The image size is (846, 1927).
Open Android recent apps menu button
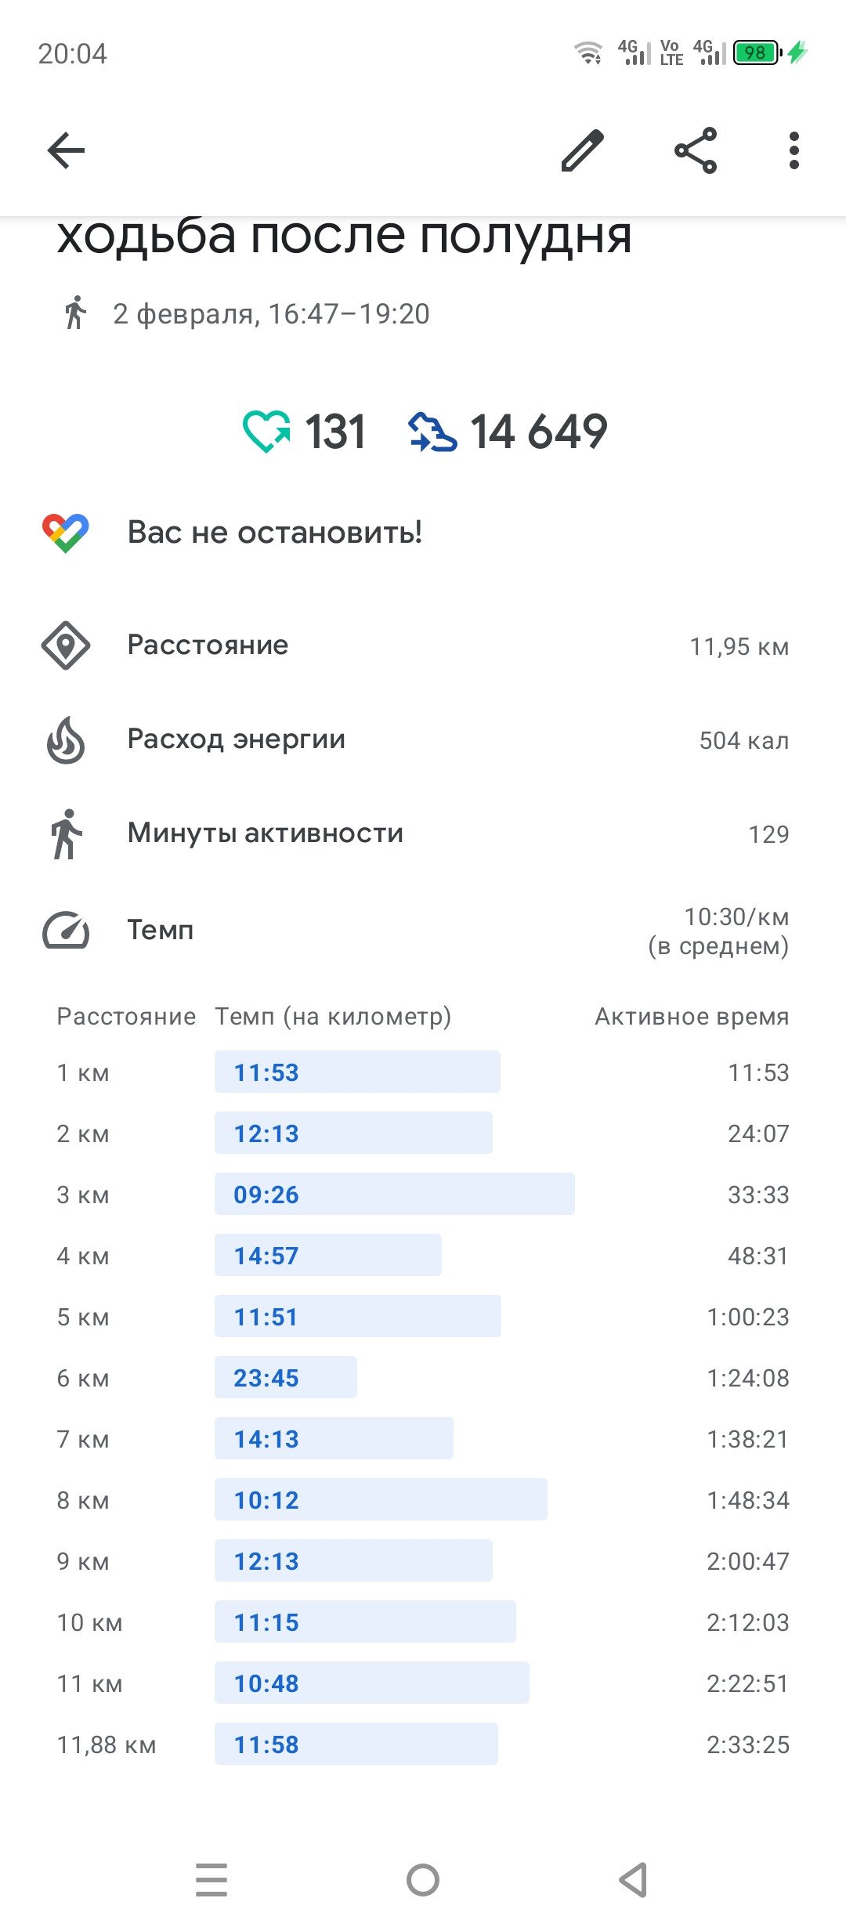211,1880
